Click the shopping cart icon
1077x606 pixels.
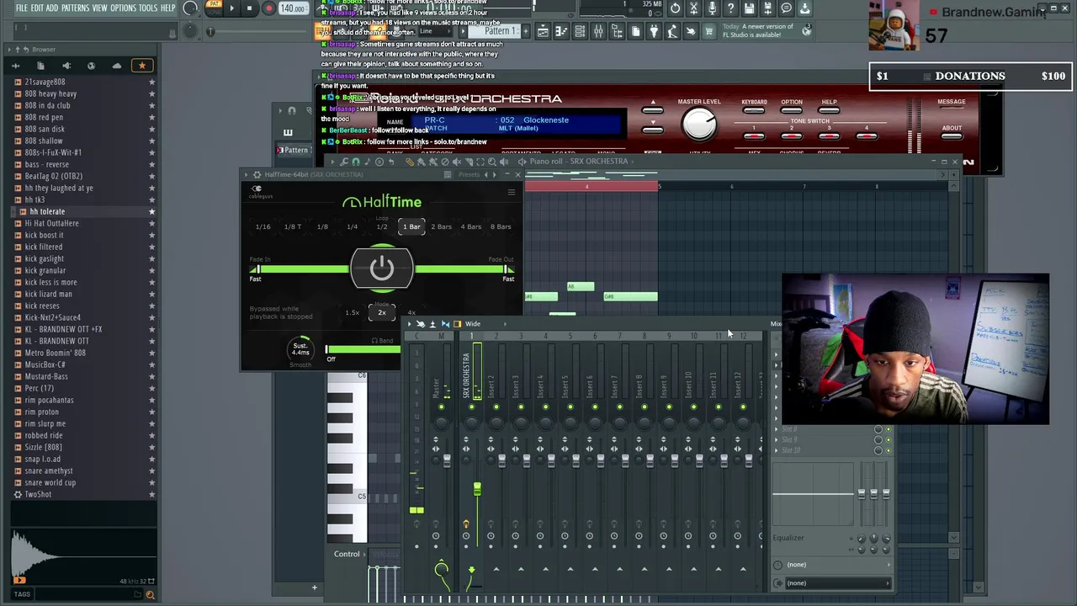[x=709, y=32]
